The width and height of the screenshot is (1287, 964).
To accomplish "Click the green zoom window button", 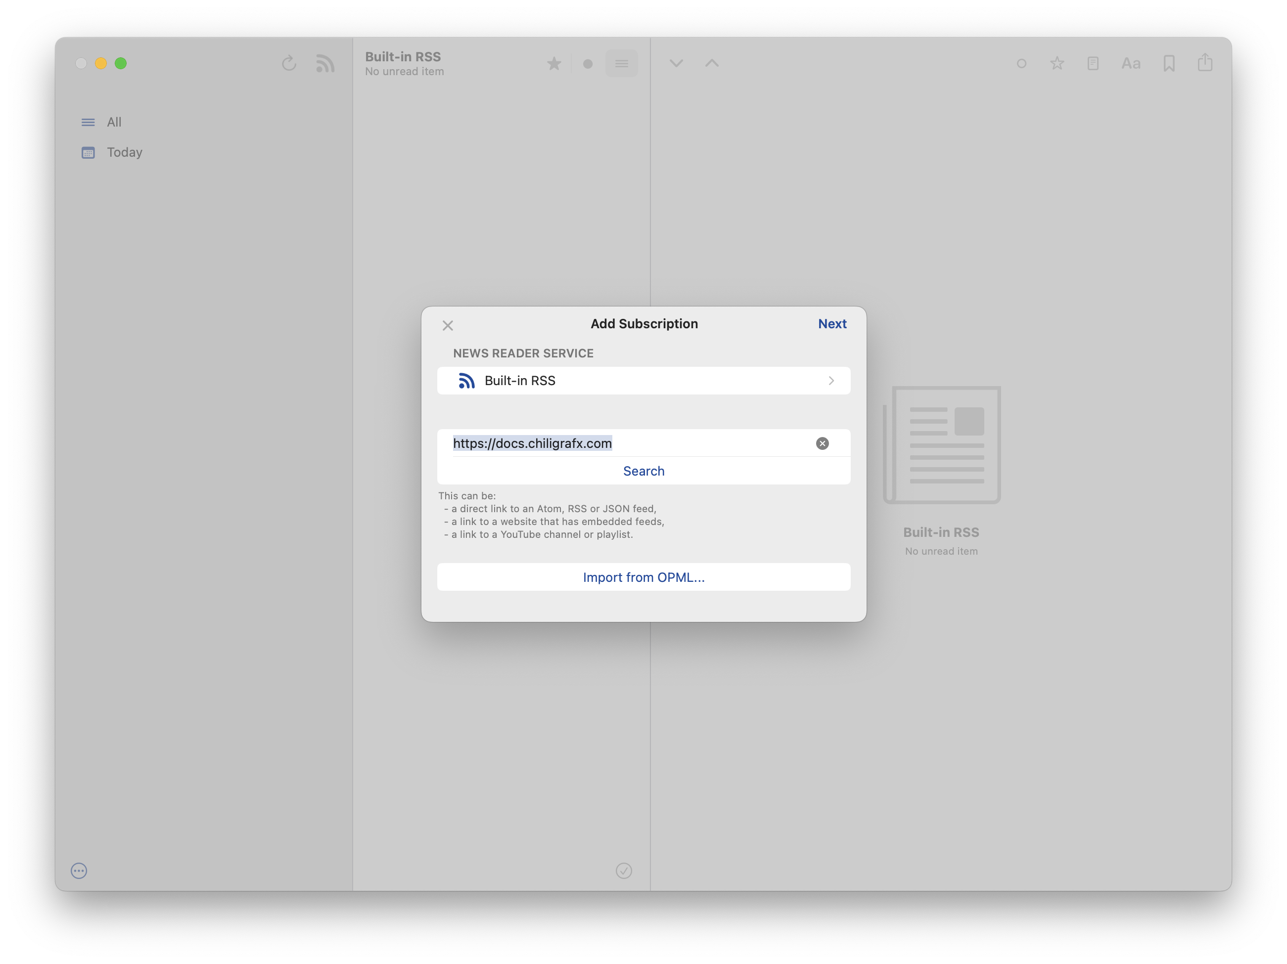I will [x=120, y=63].
